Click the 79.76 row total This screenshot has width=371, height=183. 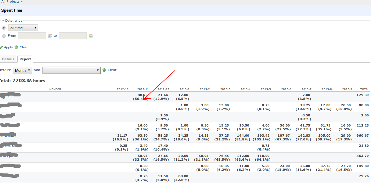[x=364, y=176]
